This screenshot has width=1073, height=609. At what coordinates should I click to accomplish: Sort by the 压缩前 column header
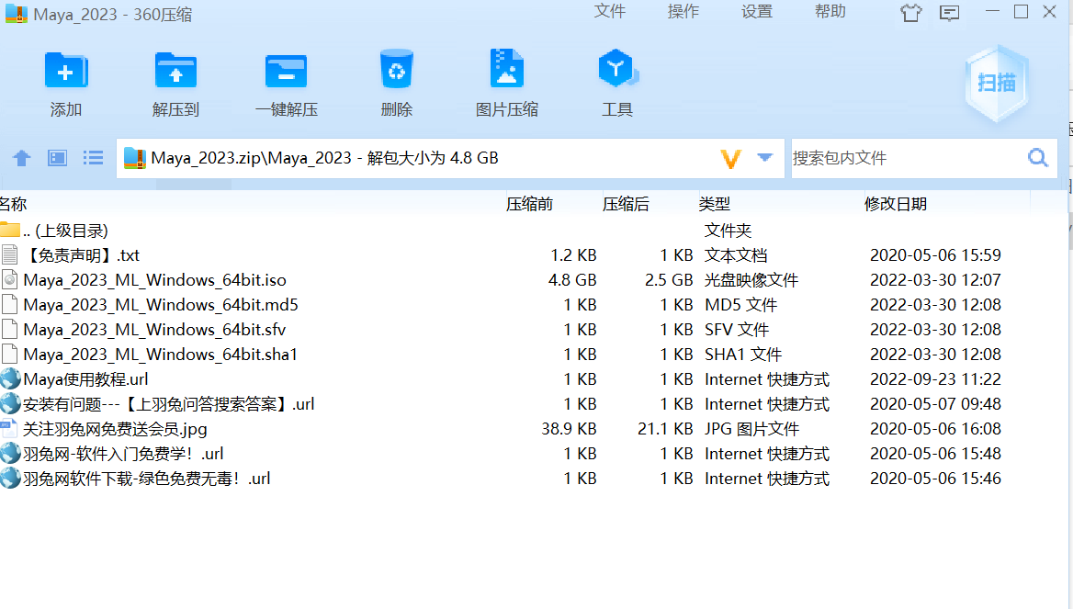click(x=530, y=204)
